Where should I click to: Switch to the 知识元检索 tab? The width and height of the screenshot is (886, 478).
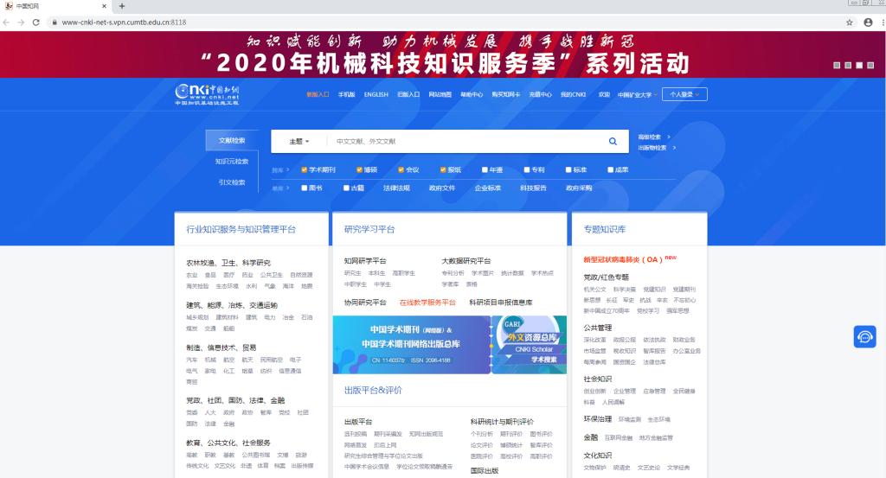tap(231, 162)
